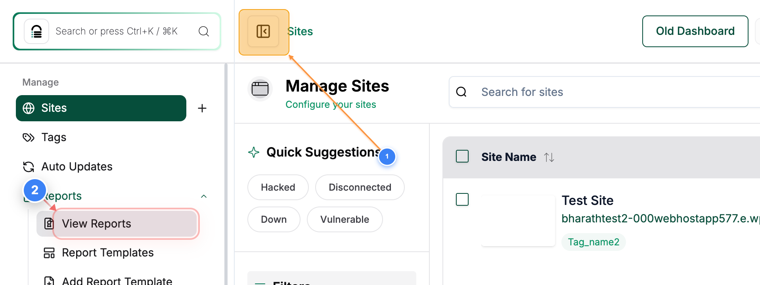Click the Old Dashboard button
The width and height of the screenshot is (760, 285).
[695, 31]
